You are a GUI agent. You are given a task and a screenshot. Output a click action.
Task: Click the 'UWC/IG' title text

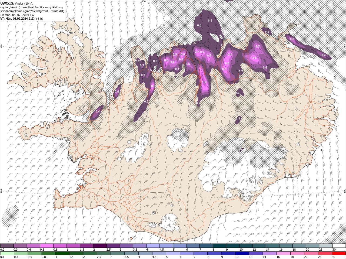coord(7,3)
